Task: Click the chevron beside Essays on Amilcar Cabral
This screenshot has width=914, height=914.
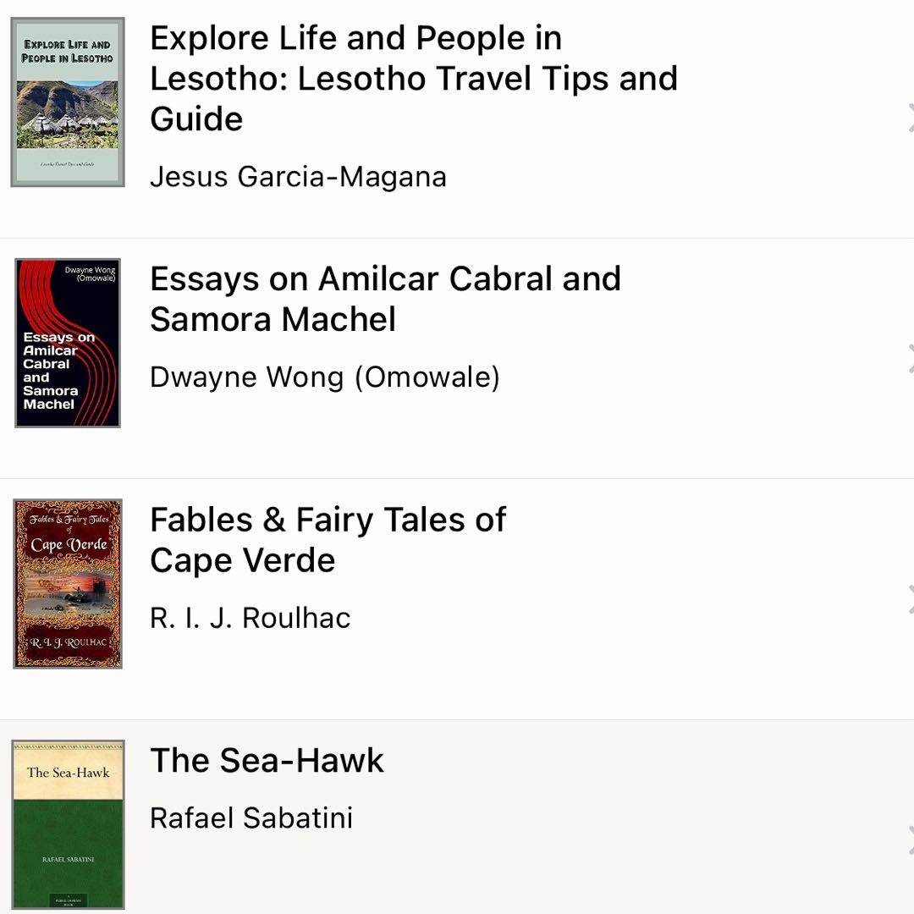Action: [910, 359]
